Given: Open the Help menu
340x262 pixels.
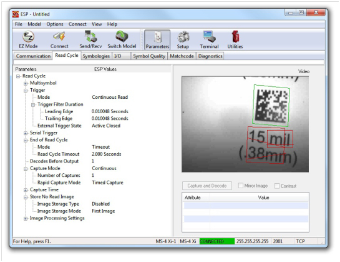Looking at the screenshot, I should [112, 24].
